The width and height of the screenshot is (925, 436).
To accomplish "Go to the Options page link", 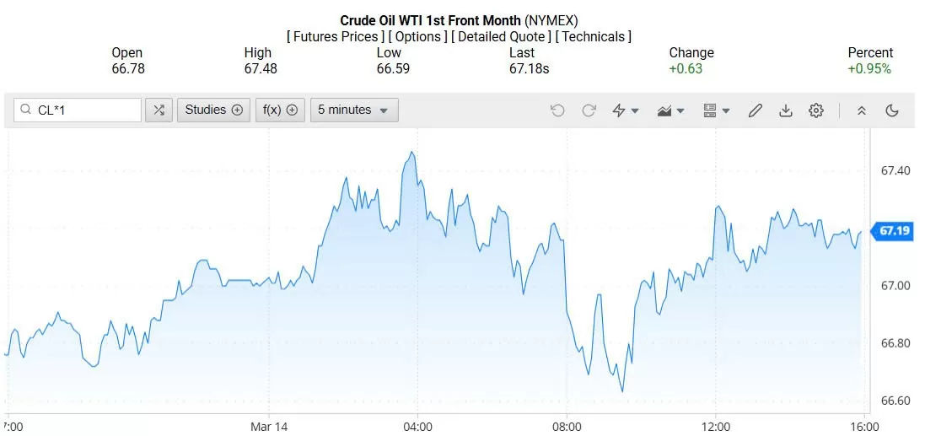I will click(x=418, y=36).
